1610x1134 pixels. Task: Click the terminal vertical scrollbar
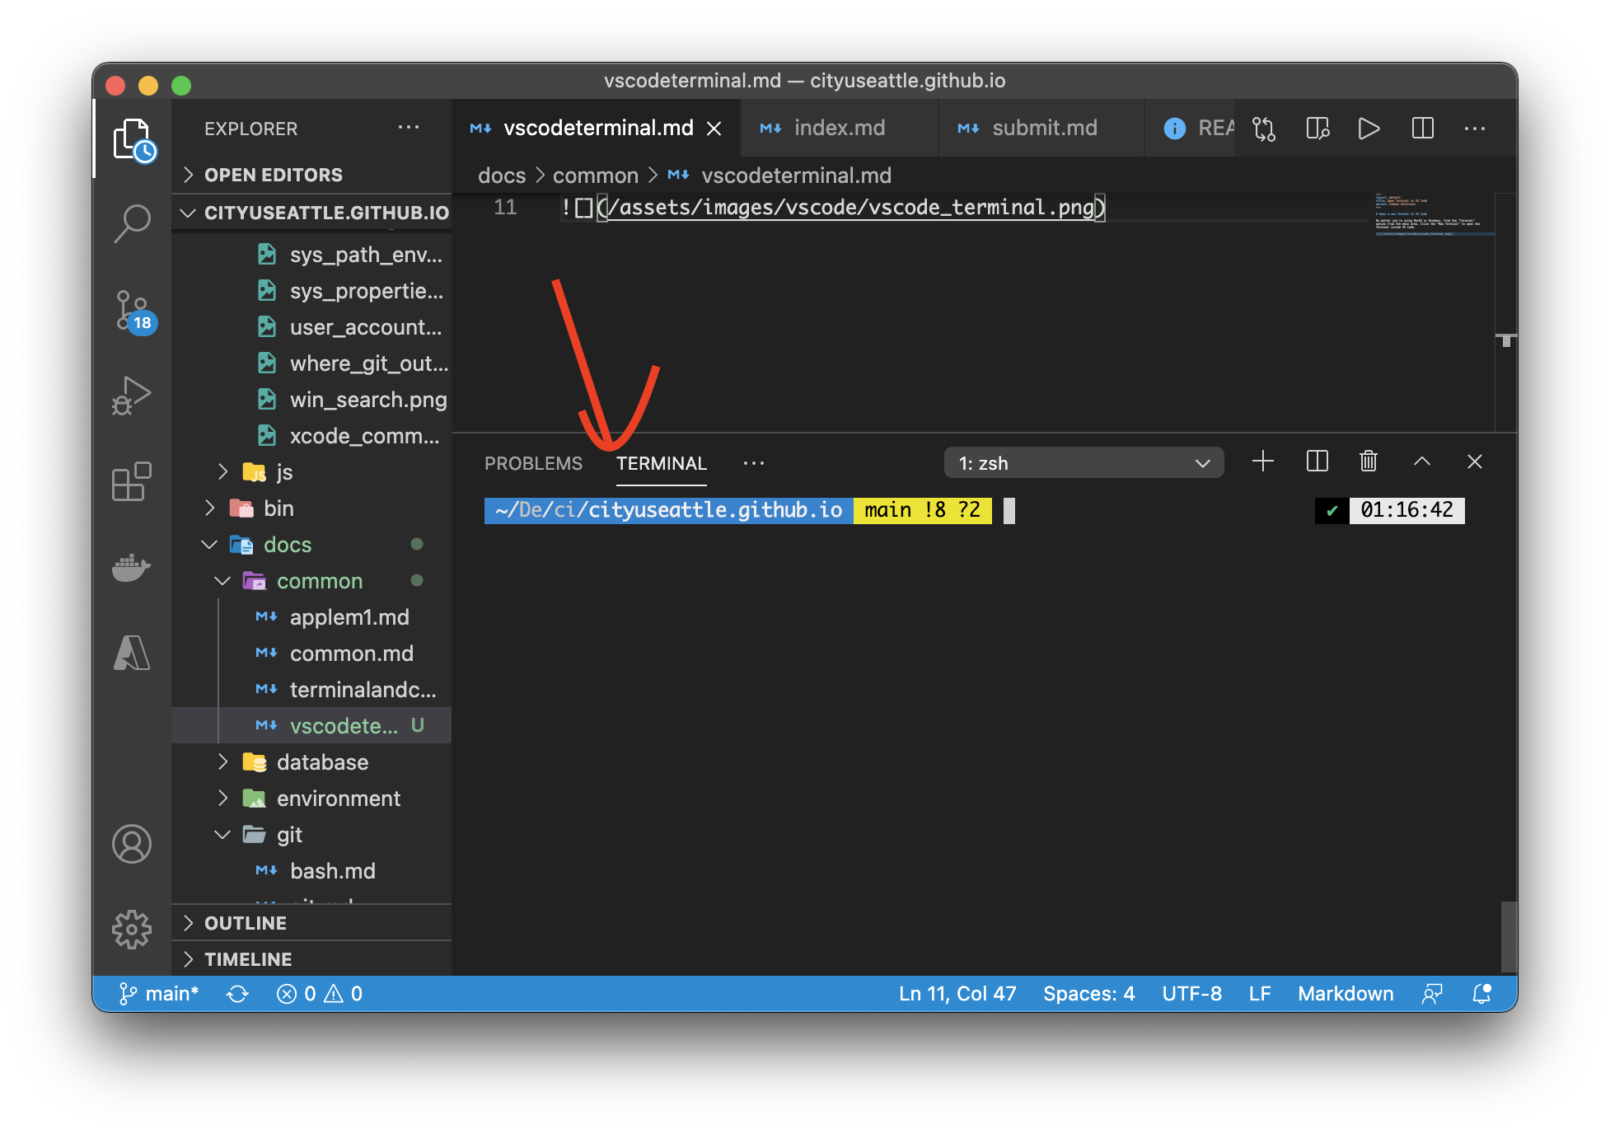coord(1509,937)
